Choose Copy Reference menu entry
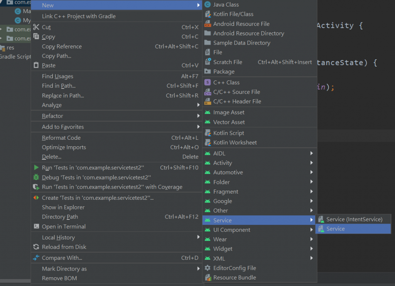 [x=116, y=46]
